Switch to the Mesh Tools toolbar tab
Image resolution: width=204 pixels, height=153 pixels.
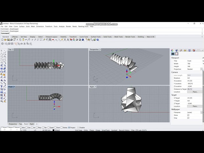(x=118, y=37)
